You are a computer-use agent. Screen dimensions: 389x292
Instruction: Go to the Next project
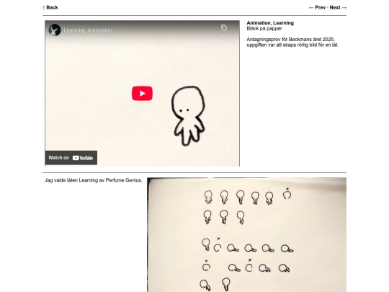pyautogui.click(x=338, y=7)
